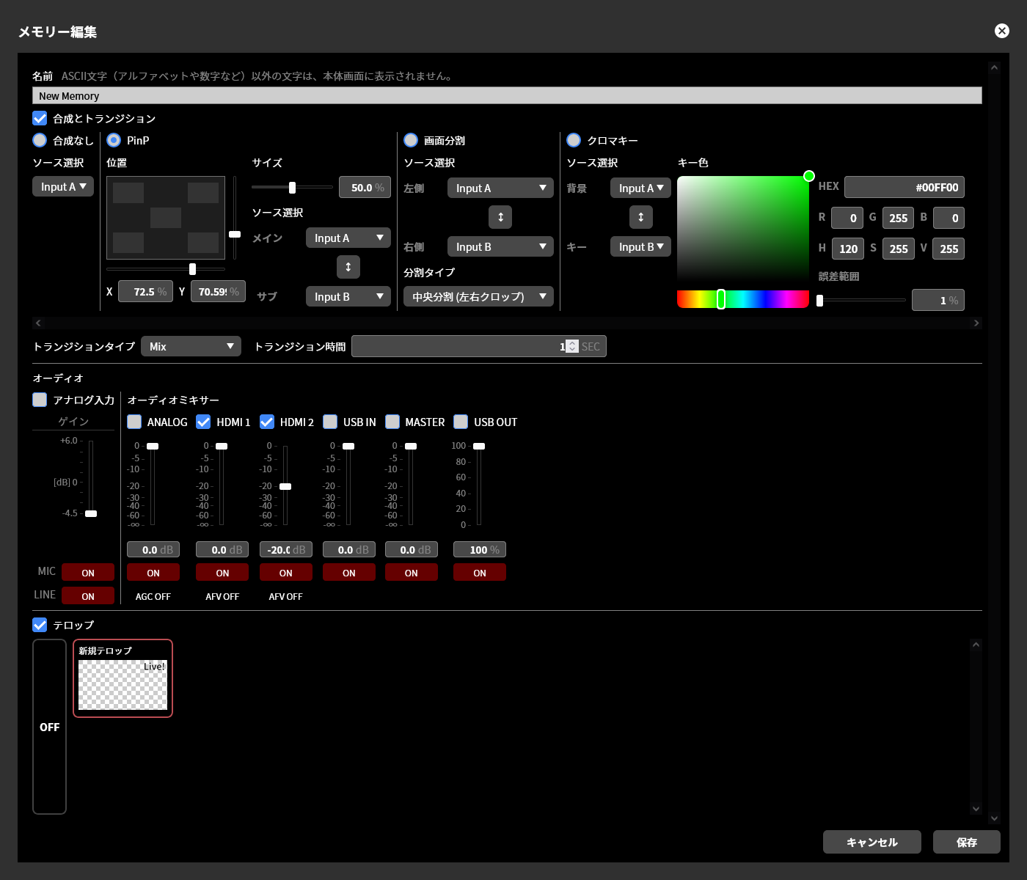Screen dimensions: 1027x880
Task: Select the no-composition radio option
Action: (x=40, y=140)
